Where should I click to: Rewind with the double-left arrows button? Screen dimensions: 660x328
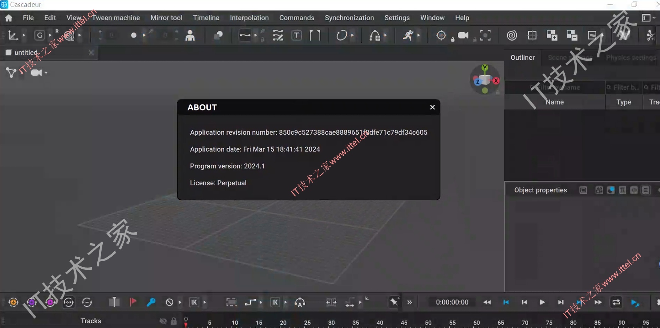(x=487, y=302)
